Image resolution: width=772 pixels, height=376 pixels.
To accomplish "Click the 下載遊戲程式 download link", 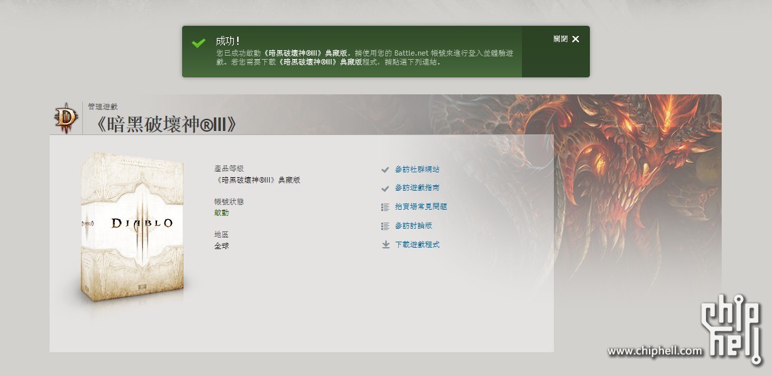I will (417, 244).
